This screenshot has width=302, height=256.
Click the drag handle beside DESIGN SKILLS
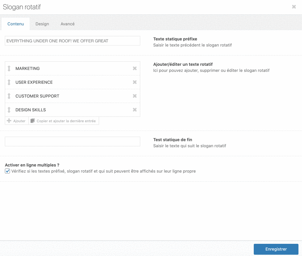[9, 110]
